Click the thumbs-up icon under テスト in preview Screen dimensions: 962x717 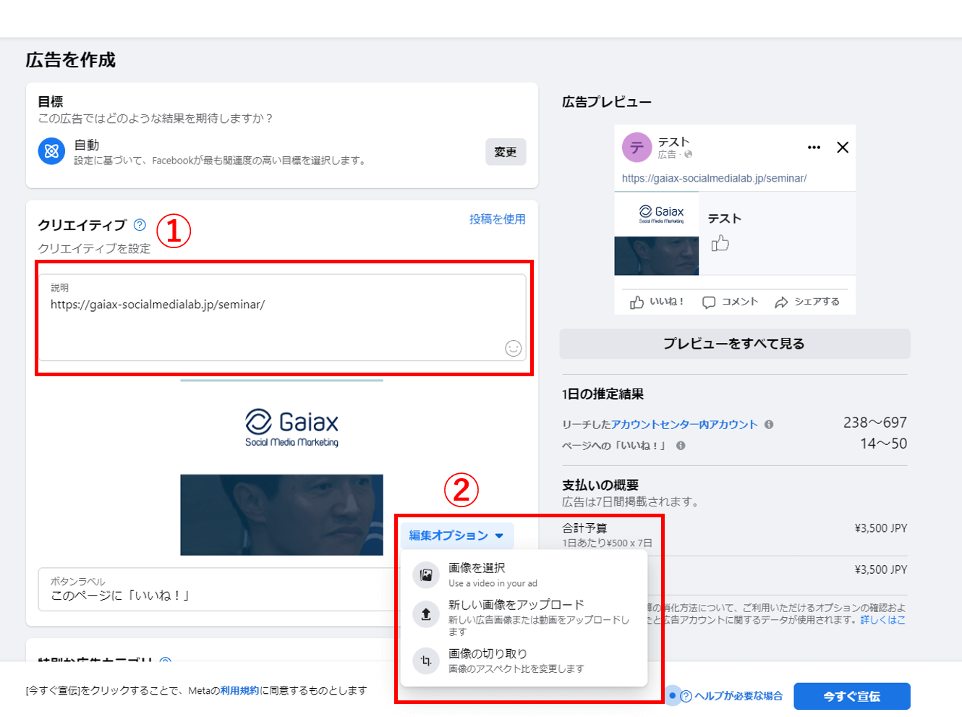720,244
